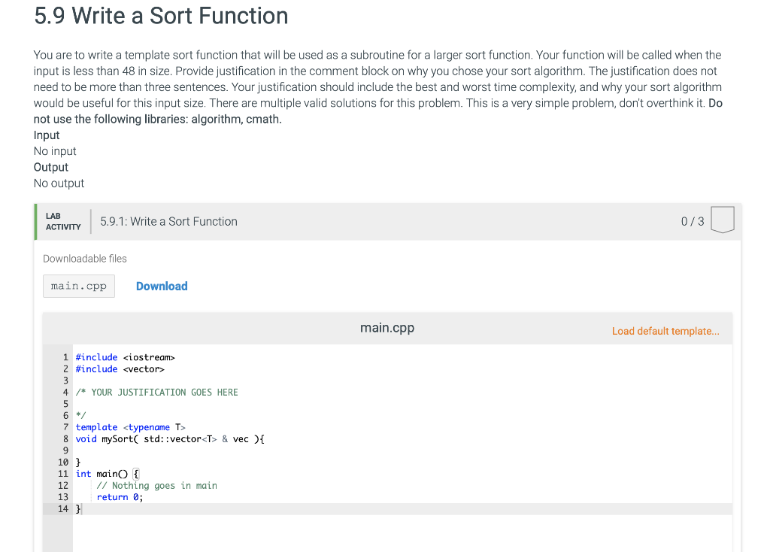Click the highlighted line 14 gutter number

click(63, 508)
